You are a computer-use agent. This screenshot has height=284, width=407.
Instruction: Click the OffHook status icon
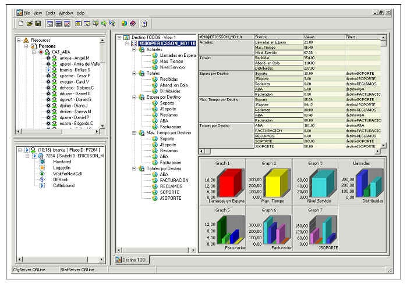pos(42,179)
